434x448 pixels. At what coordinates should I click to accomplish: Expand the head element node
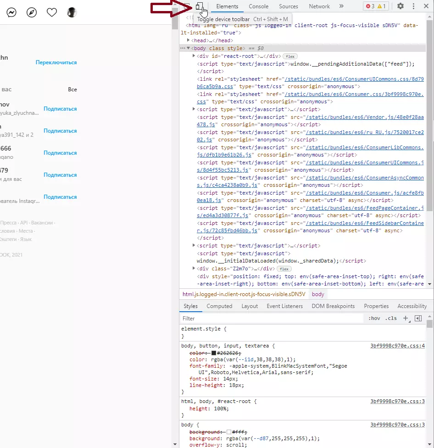(x=188, y=40)
